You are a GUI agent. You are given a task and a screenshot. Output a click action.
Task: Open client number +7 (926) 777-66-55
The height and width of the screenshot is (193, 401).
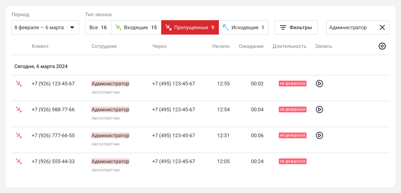(x=53, y=135)
